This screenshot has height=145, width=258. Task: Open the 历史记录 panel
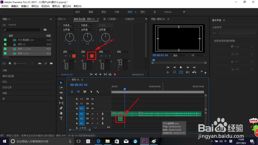(7, 87)
